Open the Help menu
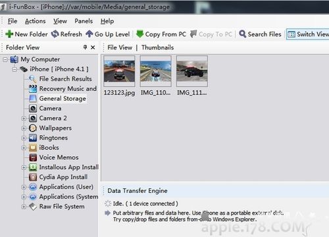 (x=107, y=21)
